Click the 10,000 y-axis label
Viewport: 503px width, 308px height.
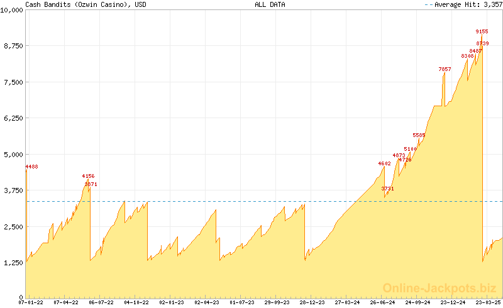click(12, 10)
